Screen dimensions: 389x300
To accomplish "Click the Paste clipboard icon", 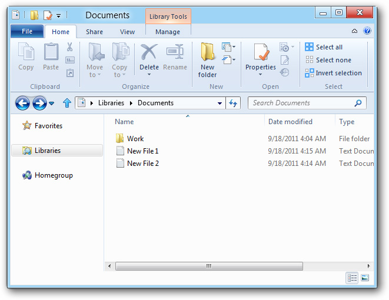I will [51, 52].
